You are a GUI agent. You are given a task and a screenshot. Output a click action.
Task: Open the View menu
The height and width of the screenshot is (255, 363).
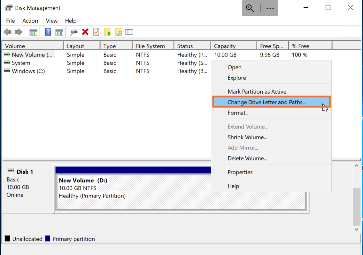click(x=52, y=21)
